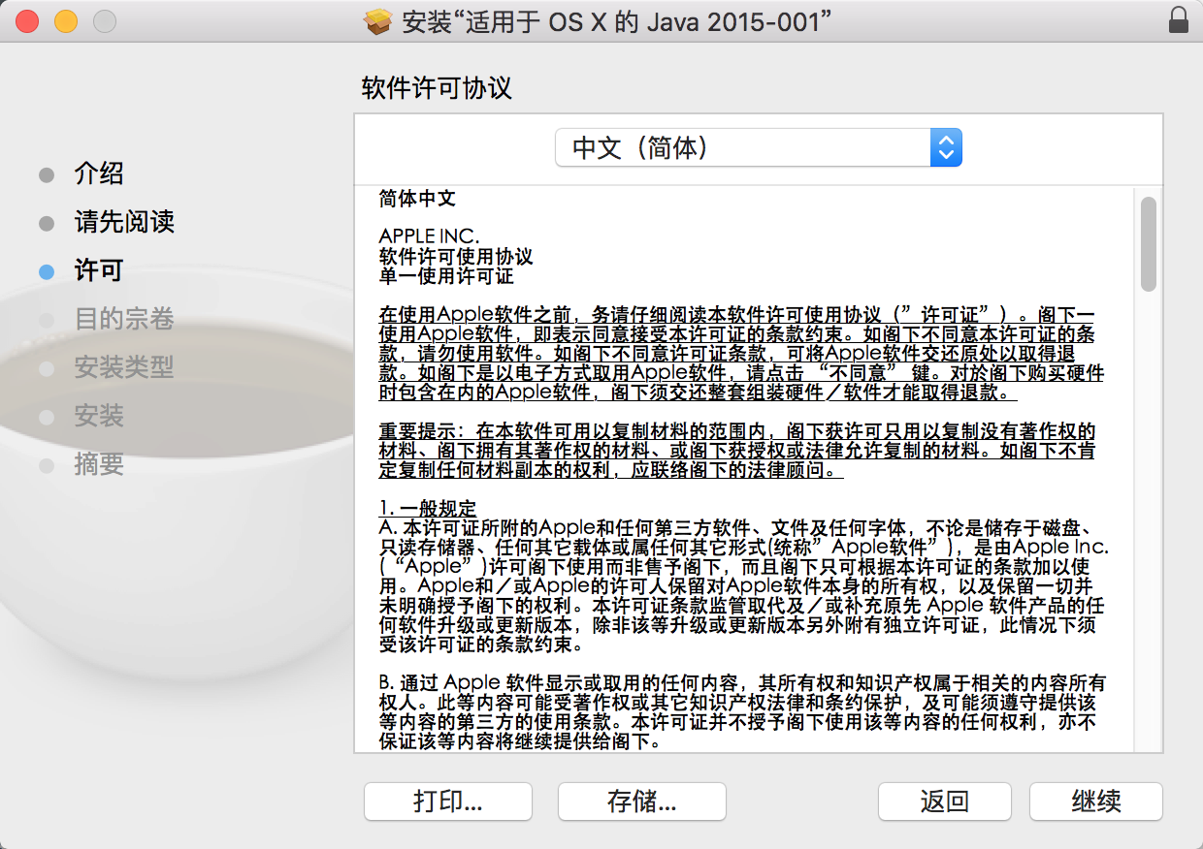Viewport: 1203px width, 849px height.
Task: Click the 摘要 step in sidebar
Action: point(99,465)
